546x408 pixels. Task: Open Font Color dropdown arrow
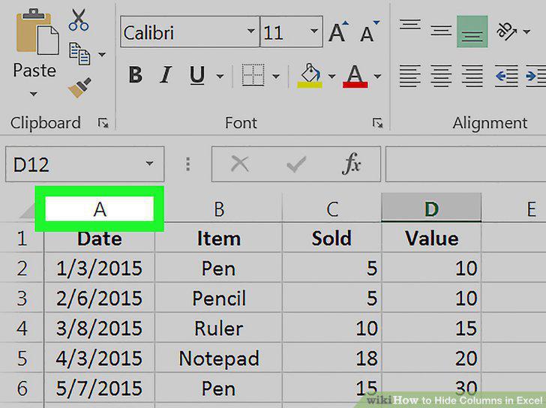pyautogui.click(x=377, y=76)
